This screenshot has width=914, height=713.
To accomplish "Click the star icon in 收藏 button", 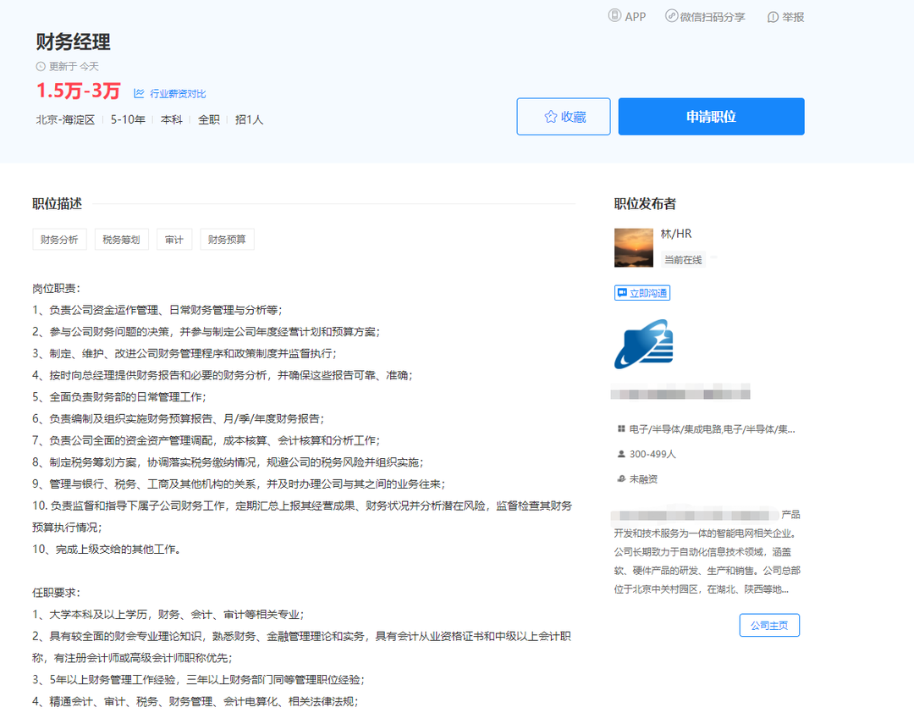I will click(x=550, y=117).
